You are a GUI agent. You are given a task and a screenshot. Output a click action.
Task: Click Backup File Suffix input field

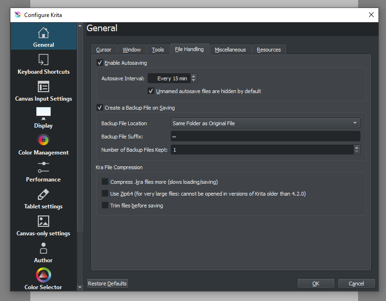pos(265,136)
